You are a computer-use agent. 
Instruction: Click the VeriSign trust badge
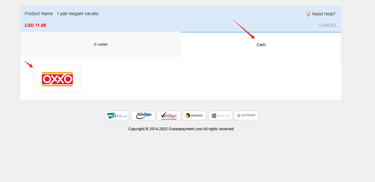169,115
